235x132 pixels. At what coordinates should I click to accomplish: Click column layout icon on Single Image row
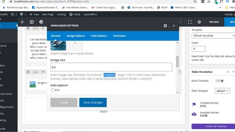click(36, 72)
